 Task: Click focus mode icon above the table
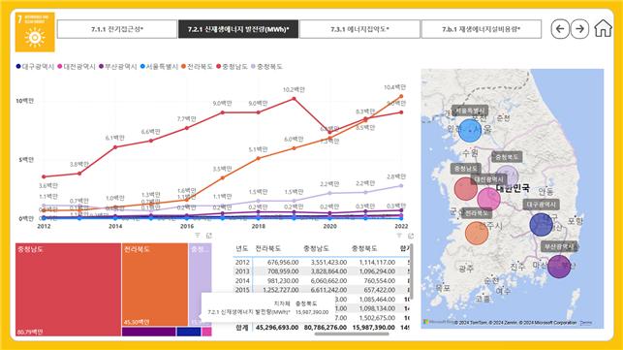pos(411,236)
